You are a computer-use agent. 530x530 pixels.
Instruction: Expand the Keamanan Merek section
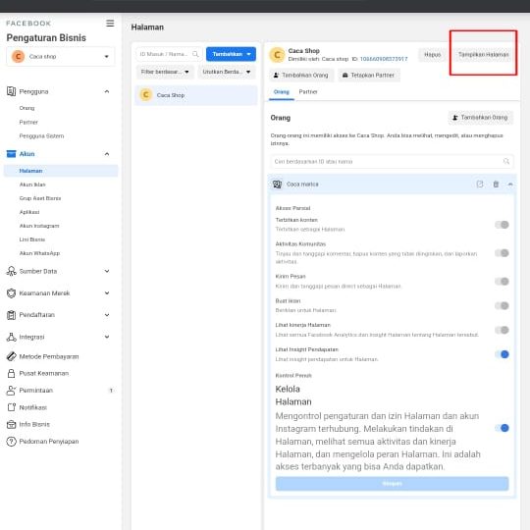tap(107, 293)
